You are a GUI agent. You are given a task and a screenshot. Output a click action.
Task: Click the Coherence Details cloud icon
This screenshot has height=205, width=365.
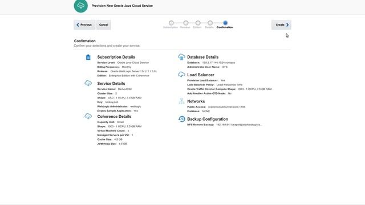88,116
